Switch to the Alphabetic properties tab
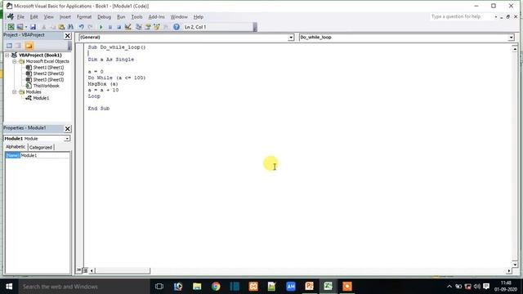The width and height of the screenshot is (523, 294). click(16, 147)
